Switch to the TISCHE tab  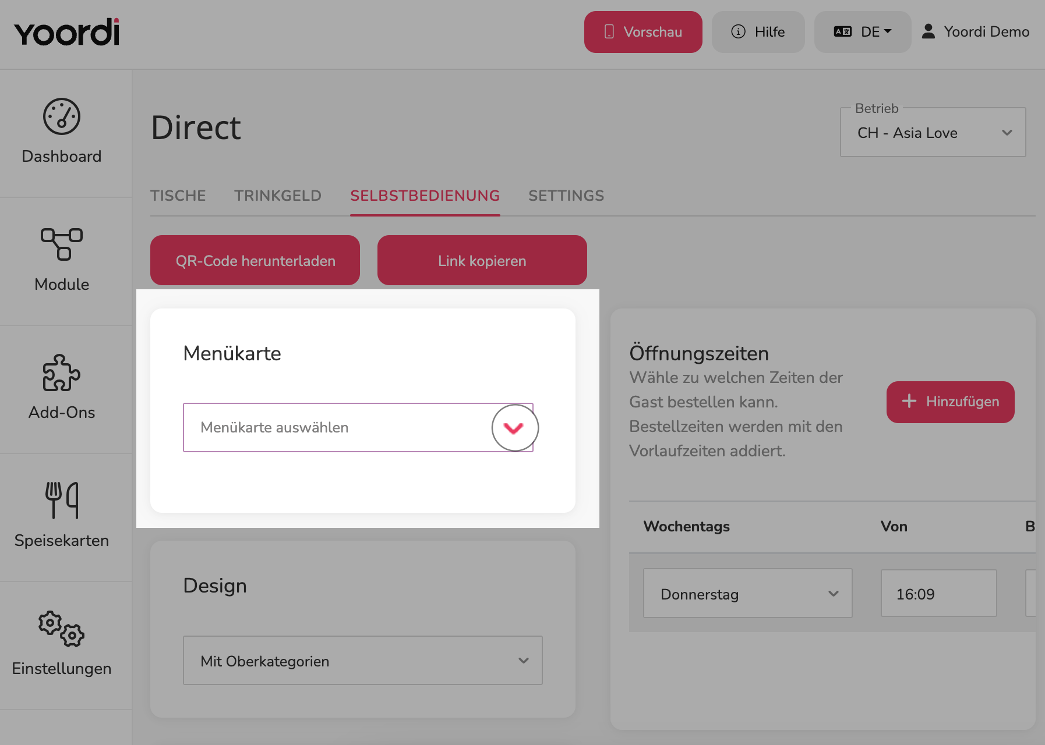coord(178,196)
